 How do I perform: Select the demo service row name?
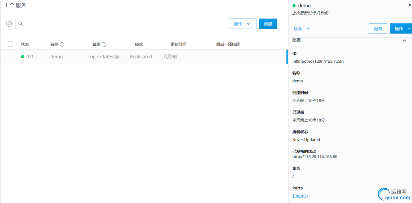click(x=56, y=57)
